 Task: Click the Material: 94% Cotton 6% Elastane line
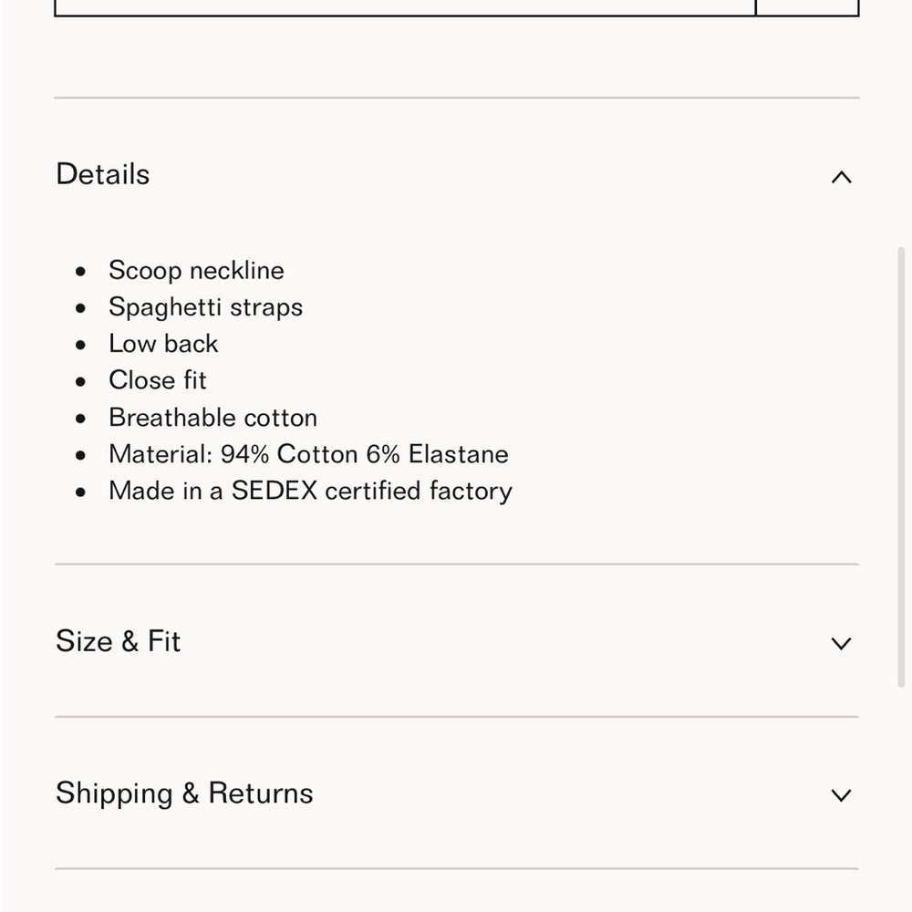point(309,454)
